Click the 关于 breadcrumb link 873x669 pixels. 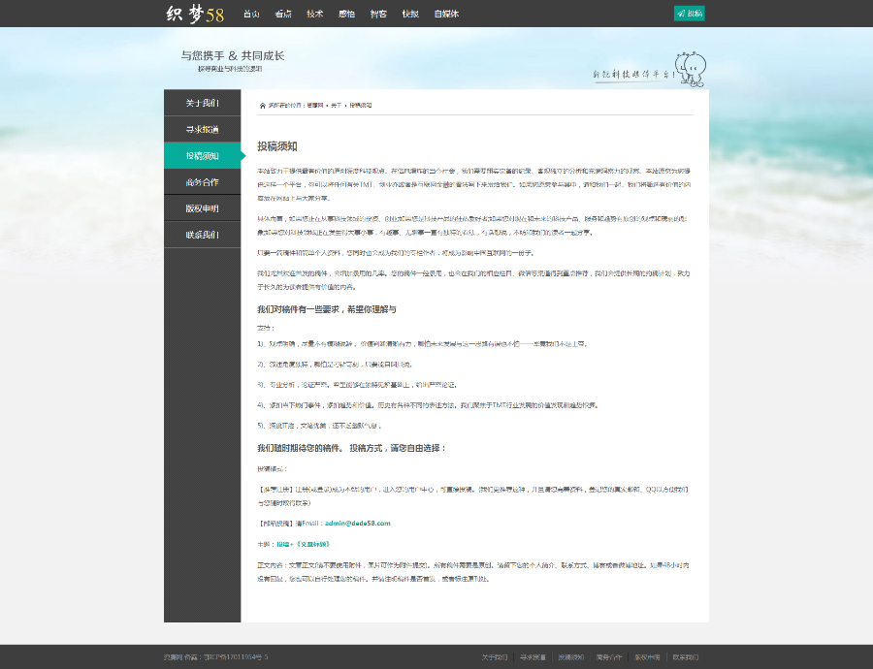click(x=337, y=105)
